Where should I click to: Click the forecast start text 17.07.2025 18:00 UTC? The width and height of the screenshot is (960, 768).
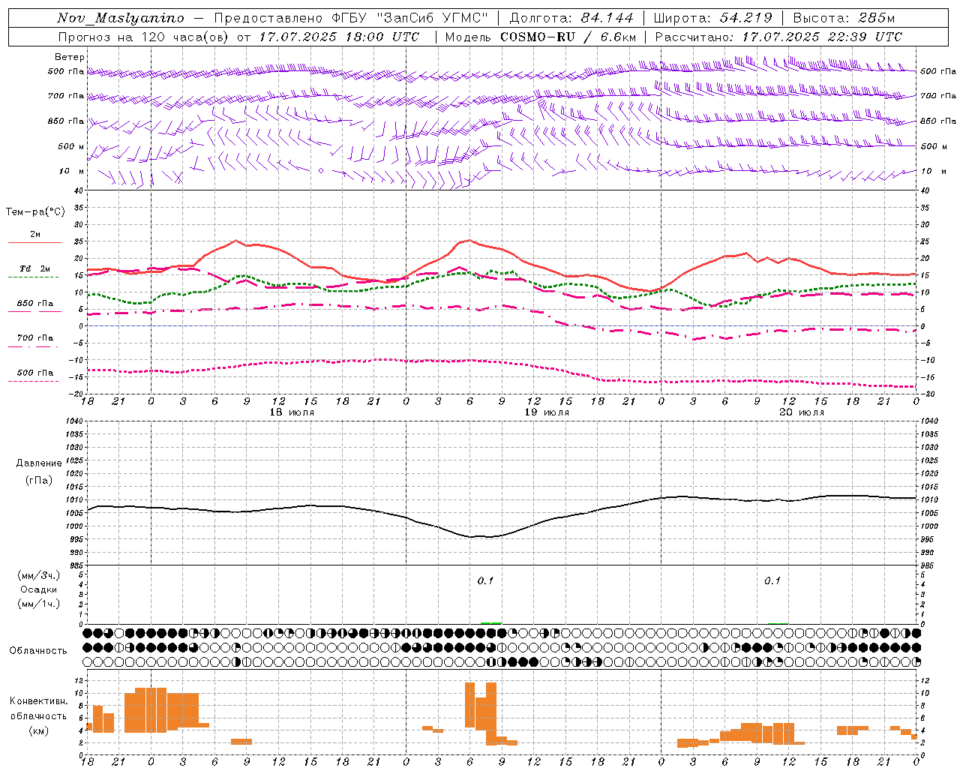(x=339, y=37)
